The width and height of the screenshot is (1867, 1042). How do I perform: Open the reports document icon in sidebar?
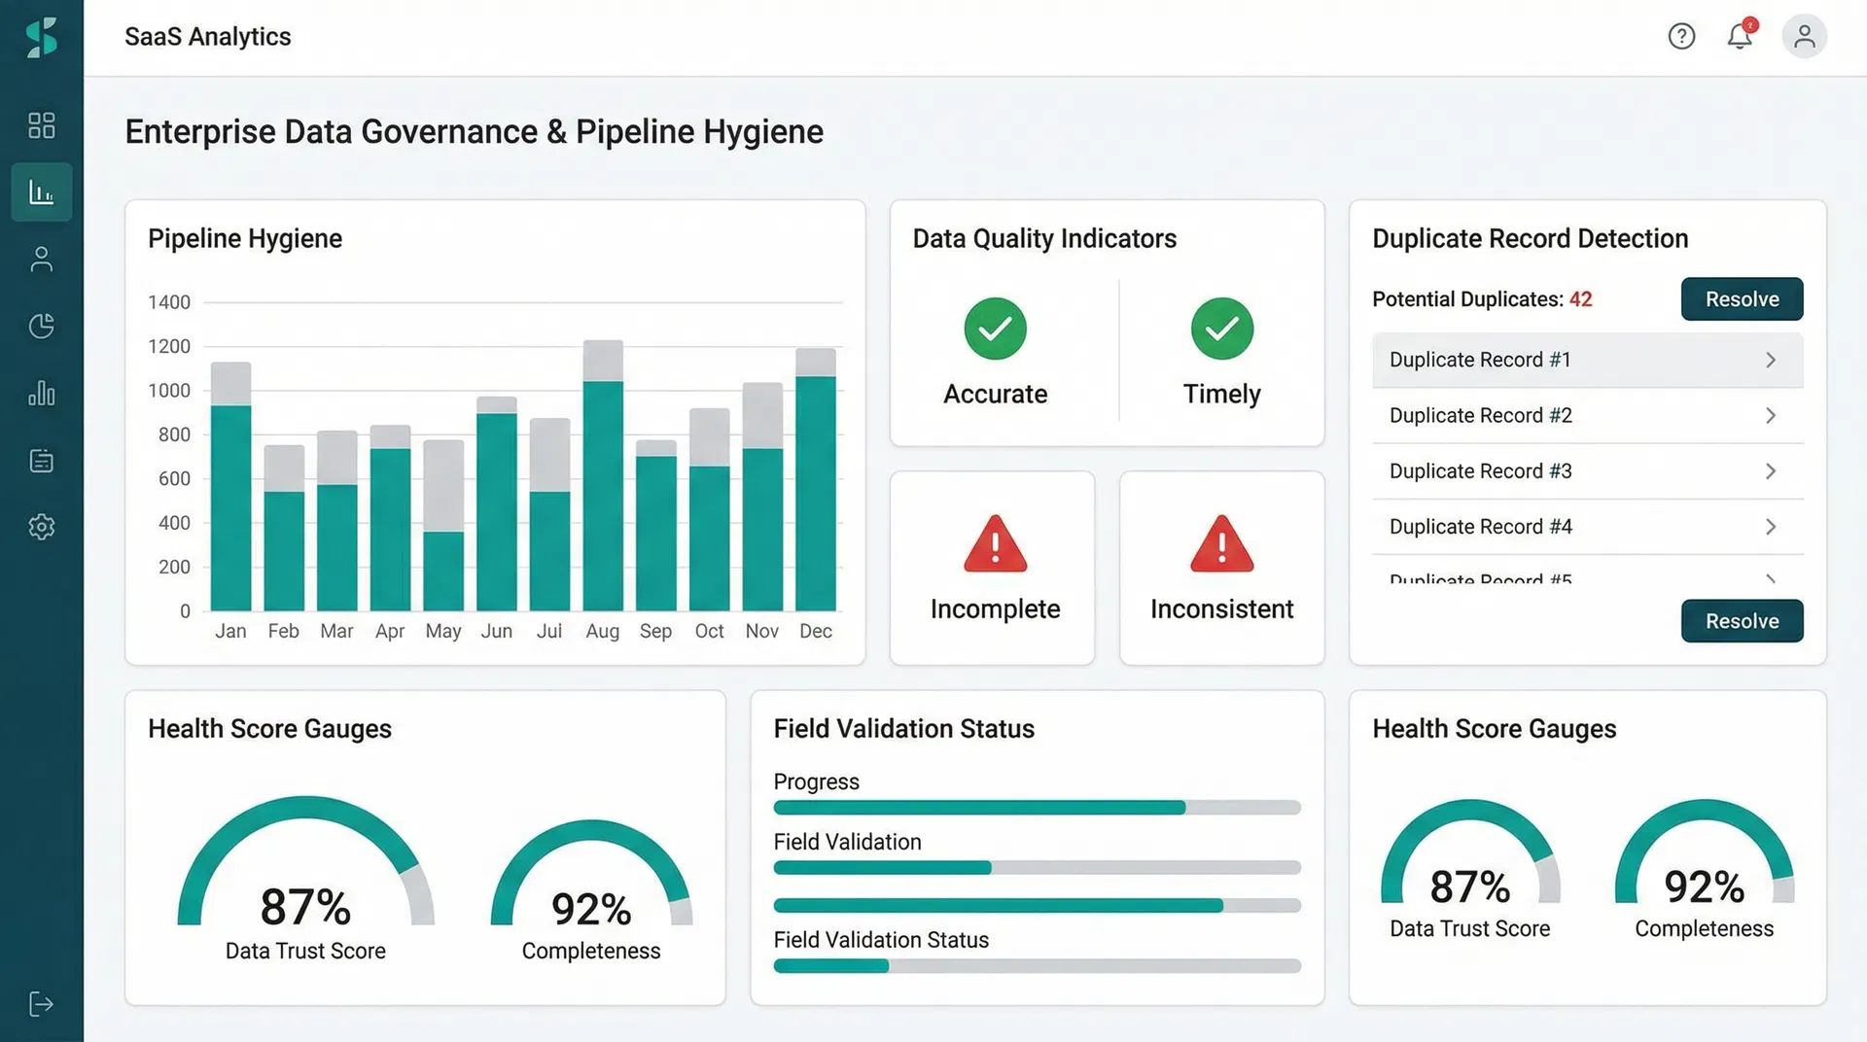point(41,460)
